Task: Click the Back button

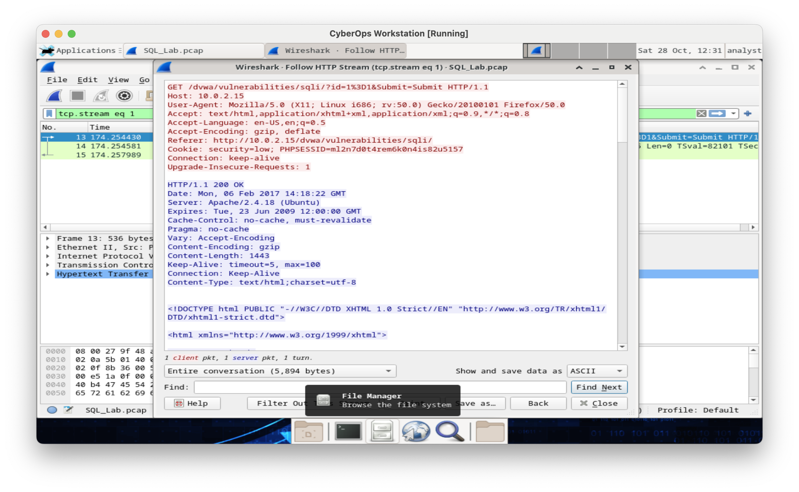Action: pyautogui.click(x=538, y=403)
